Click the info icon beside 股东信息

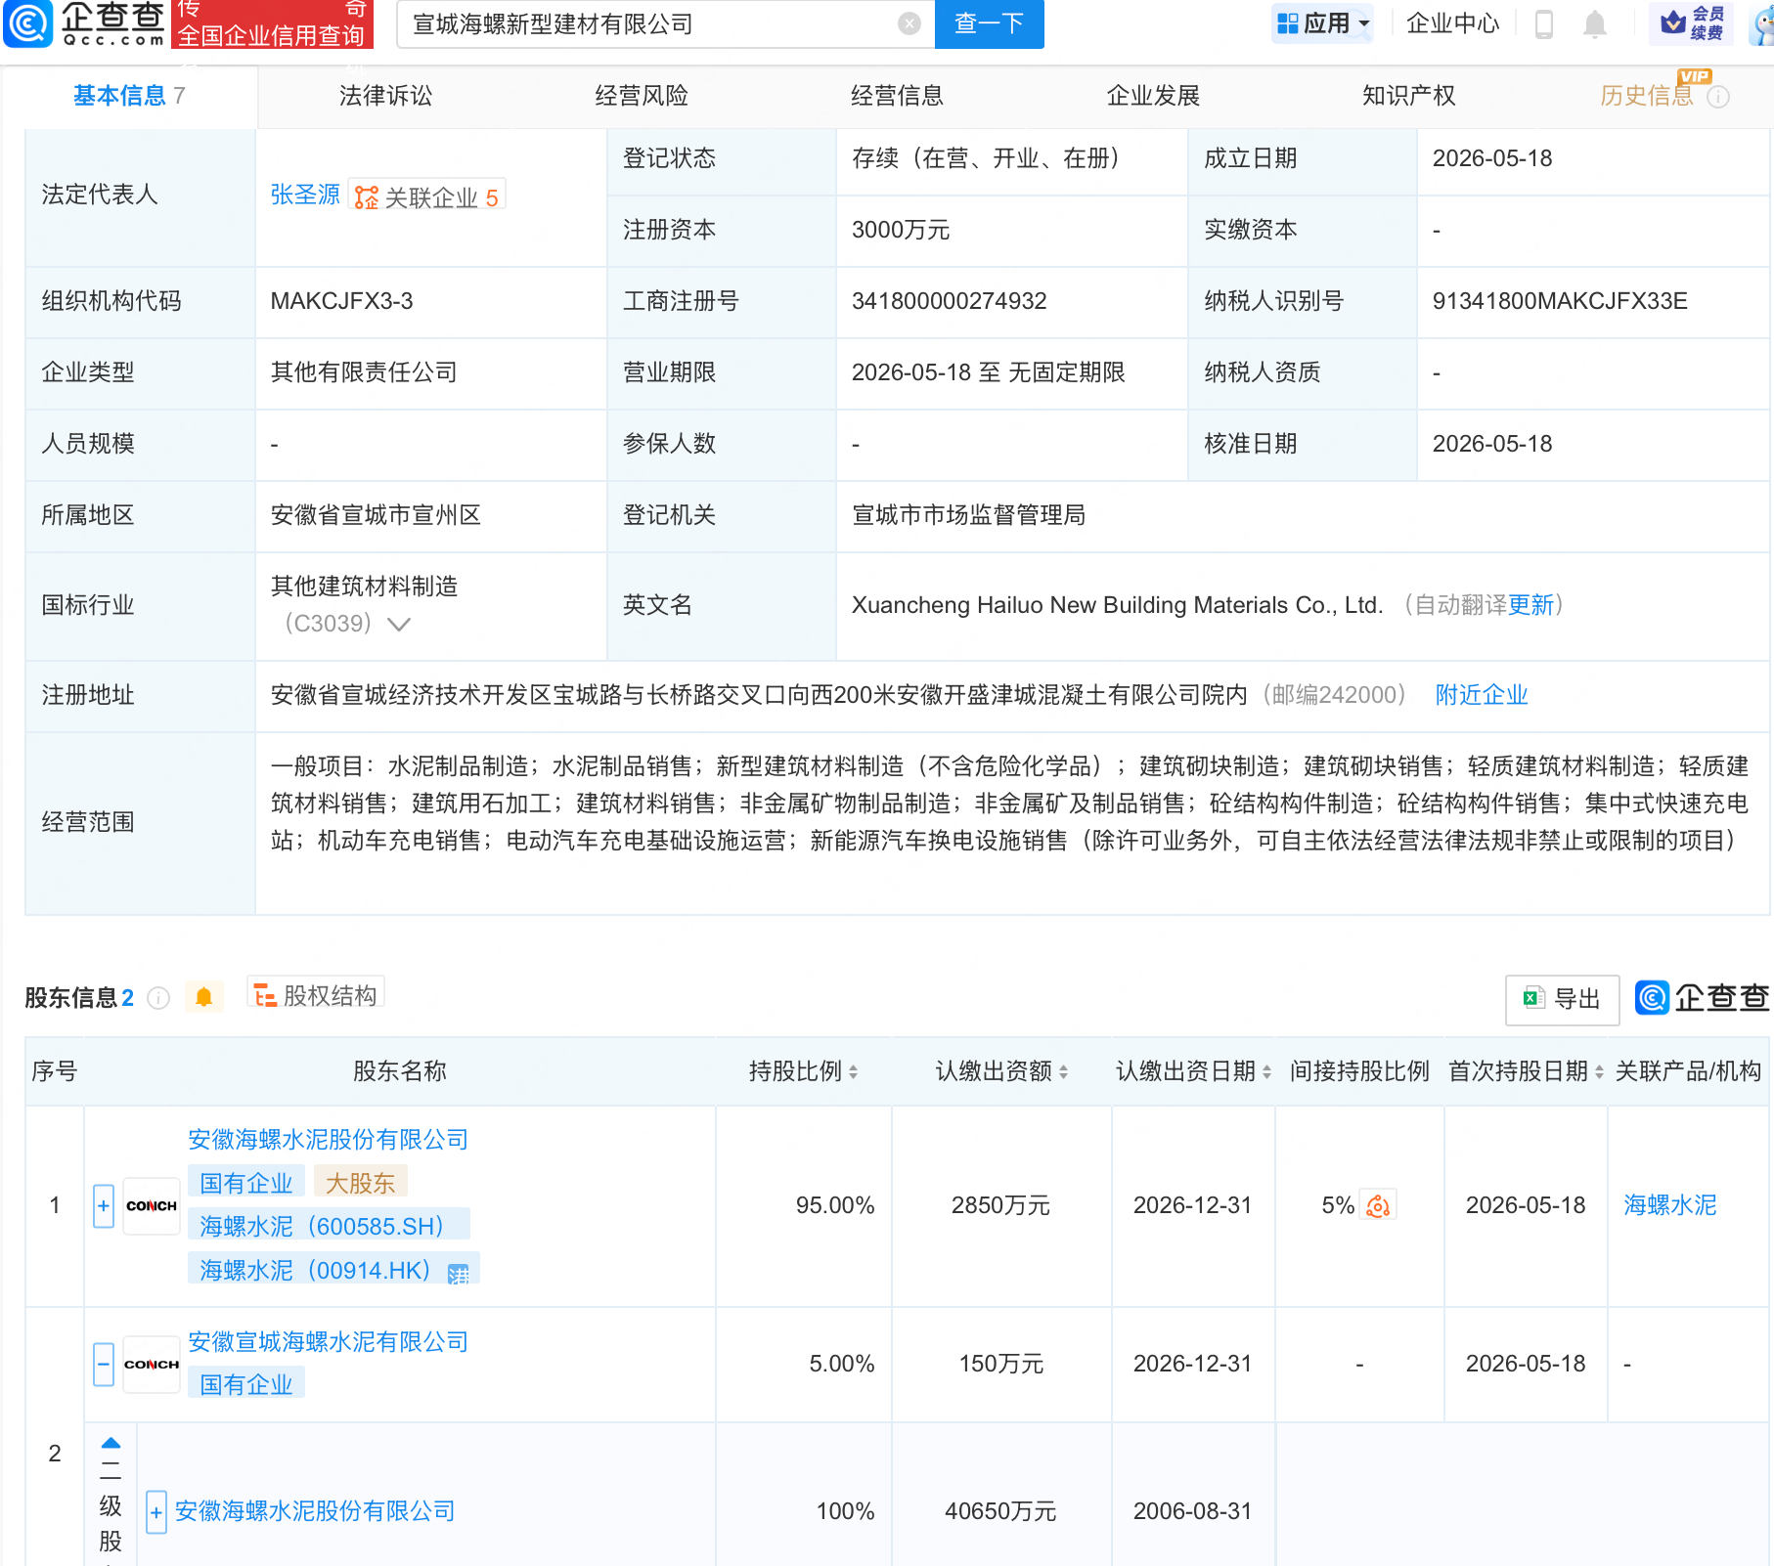pos(158,998)
